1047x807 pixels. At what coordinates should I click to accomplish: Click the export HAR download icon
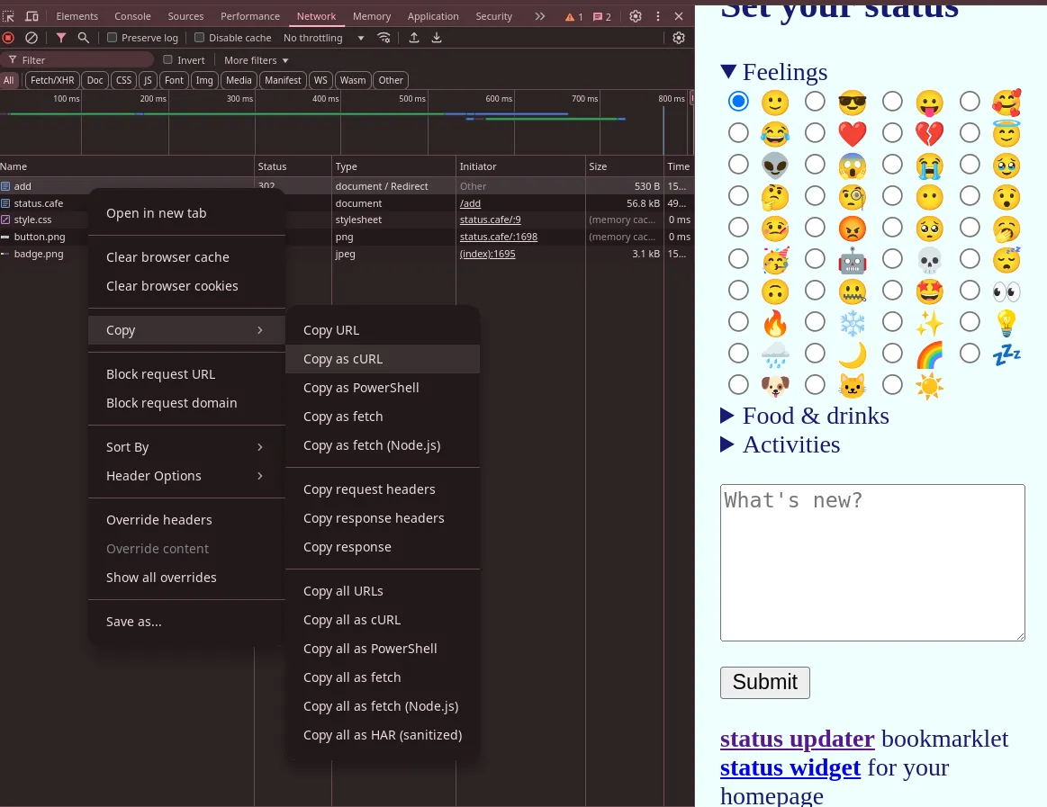(437, 38)
